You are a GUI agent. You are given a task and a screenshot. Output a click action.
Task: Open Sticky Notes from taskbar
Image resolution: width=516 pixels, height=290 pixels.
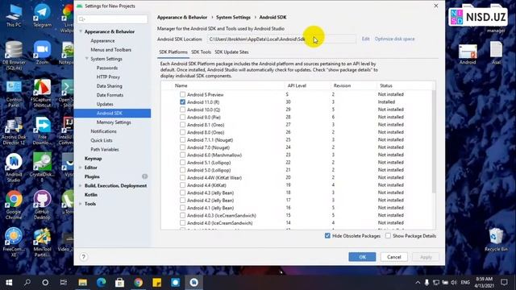pos(156,283)
